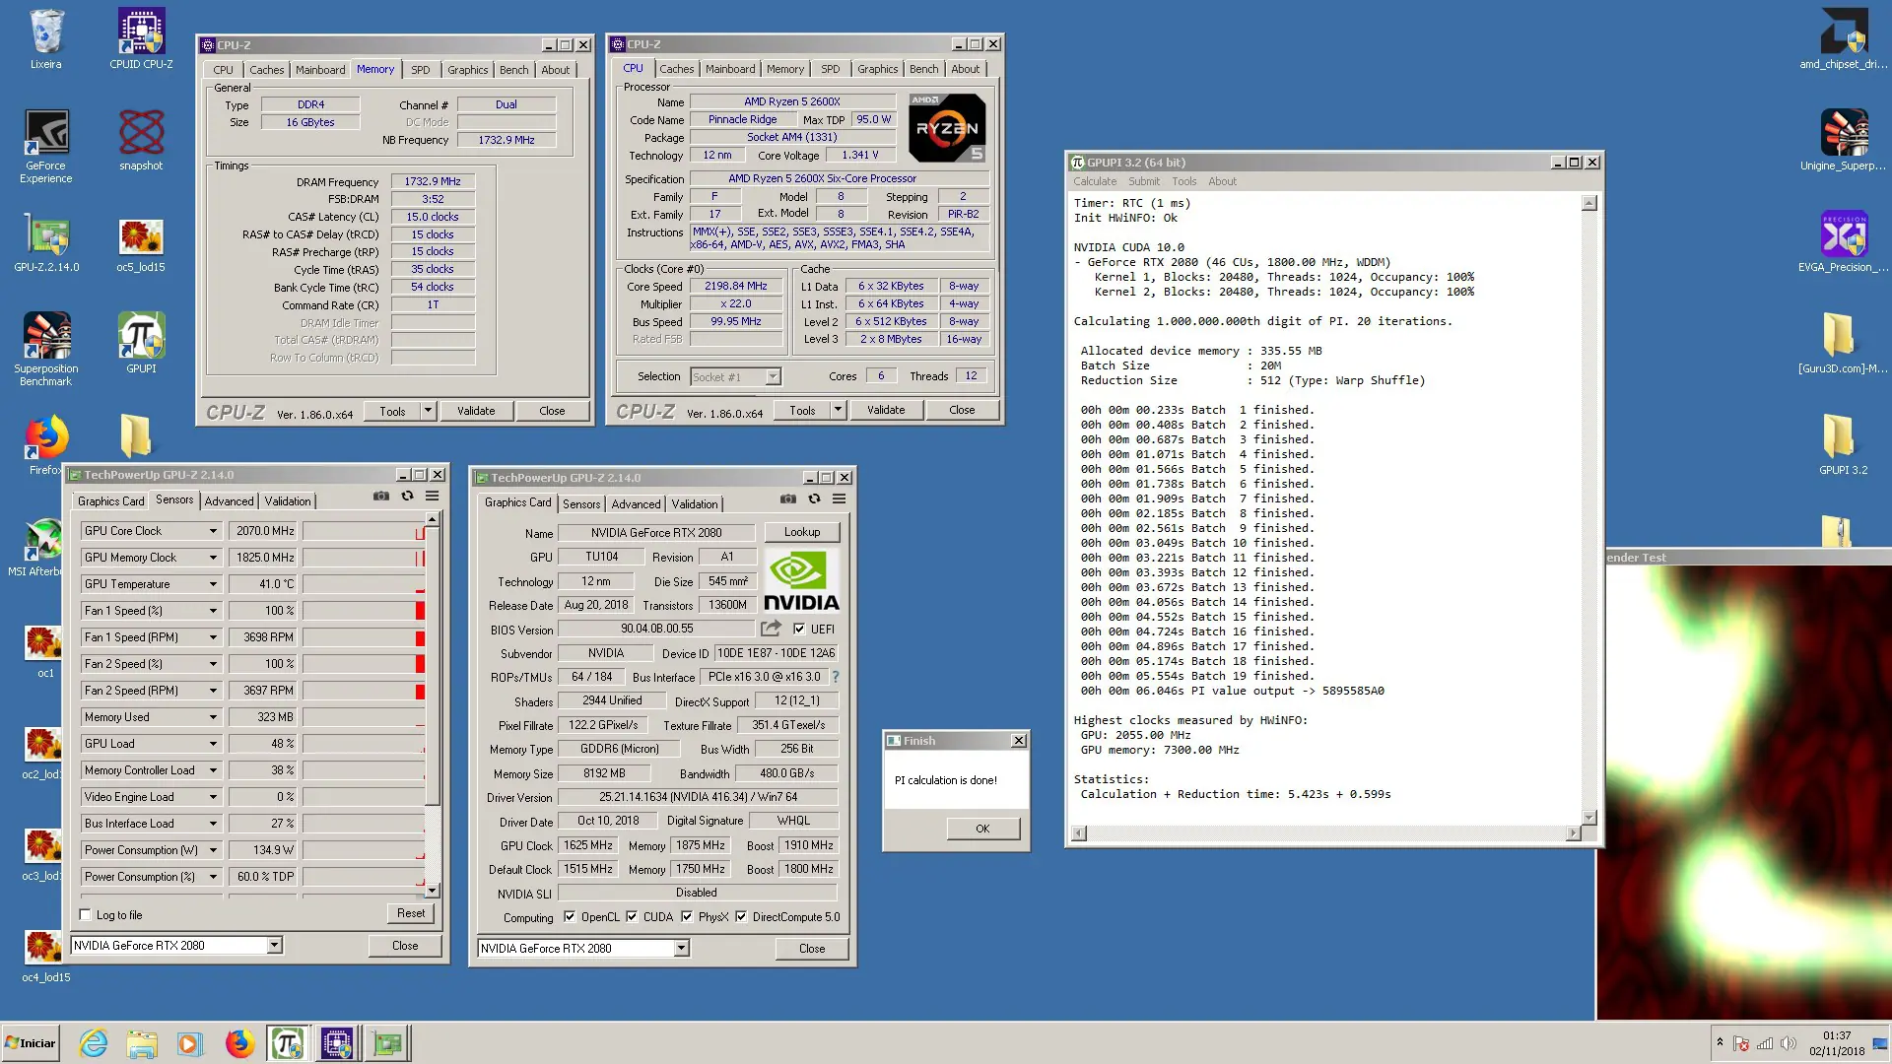
Task: Click Bus Interface question mark help
Action: pyautogui.click(x=836, y=677)
